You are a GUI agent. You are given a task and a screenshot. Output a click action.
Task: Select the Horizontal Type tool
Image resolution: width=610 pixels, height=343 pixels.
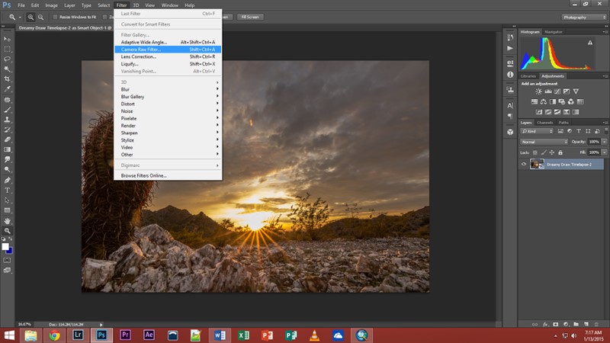[x=8, y=190]
